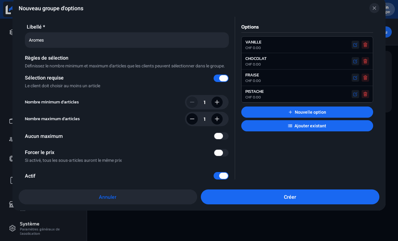Click the Nouvelle option button
The image size is (398, 241).
coord(307,112)
